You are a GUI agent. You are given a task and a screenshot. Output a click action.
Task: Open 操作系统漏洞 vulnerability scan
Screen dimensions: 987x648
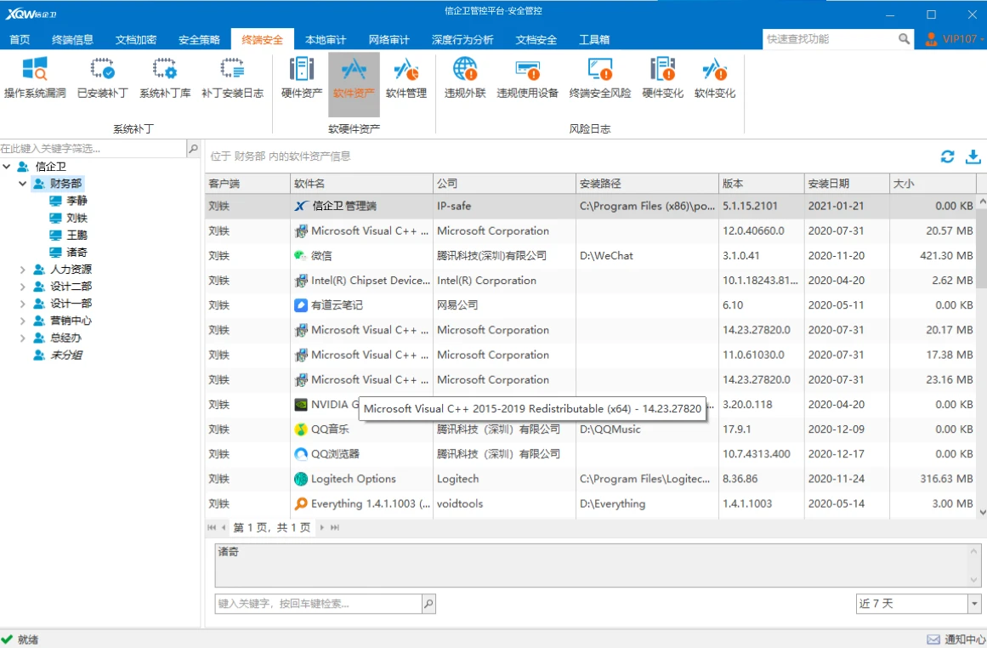[x=35, y=78]
